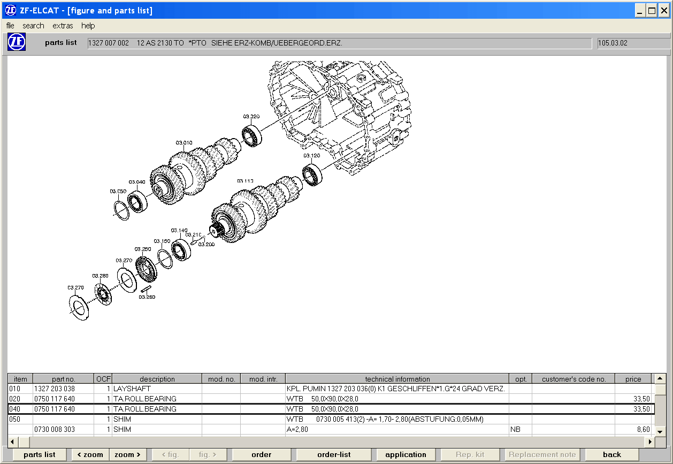673x464 pixels.
Task: Click callout 03.010 in the diagram
Action: (x=184, y=142)
